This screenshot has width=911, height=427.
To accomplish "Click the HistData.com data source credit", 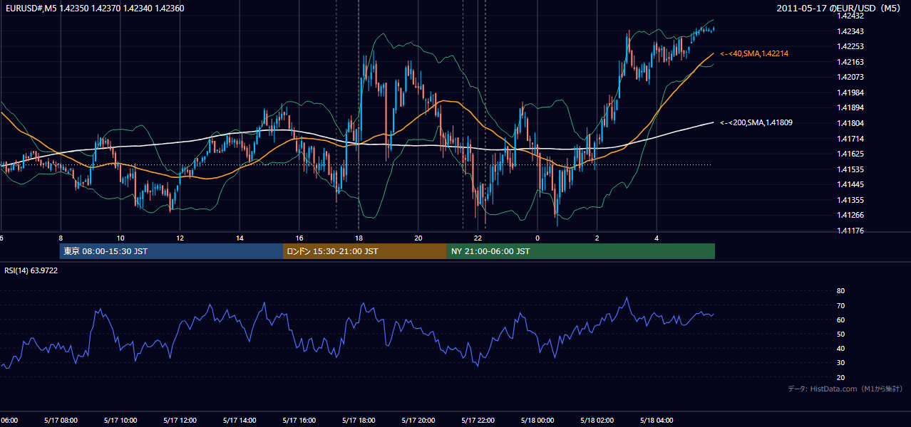I will 845,389.
